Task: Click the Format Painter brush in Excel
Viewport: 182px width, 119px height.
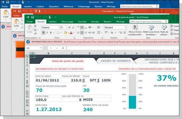Action: click(35, 34)
